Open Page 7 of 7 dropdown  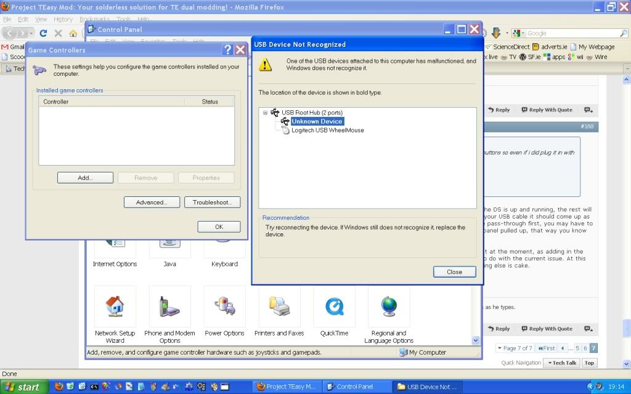coord(515,348)
